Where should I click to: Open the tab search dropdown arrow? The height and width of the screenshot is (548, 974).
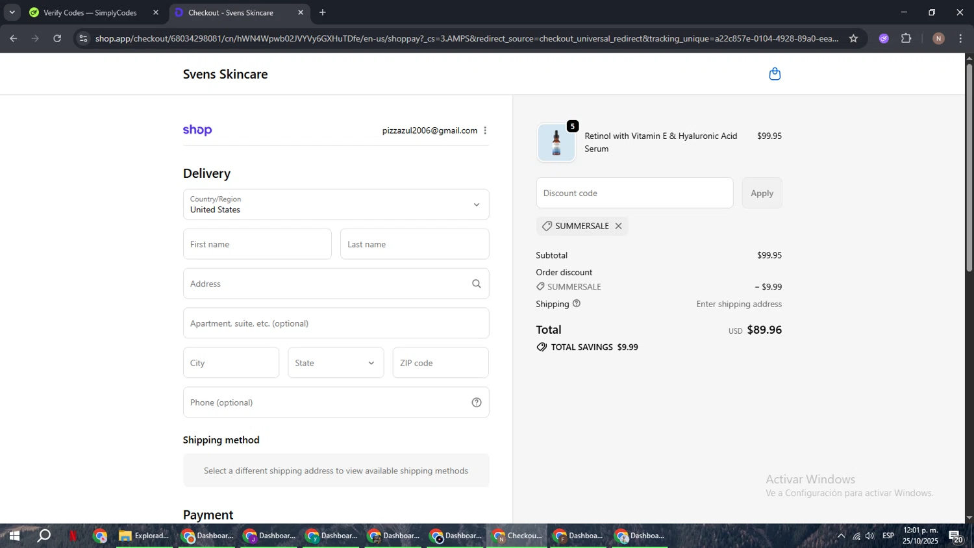point(12,12)
